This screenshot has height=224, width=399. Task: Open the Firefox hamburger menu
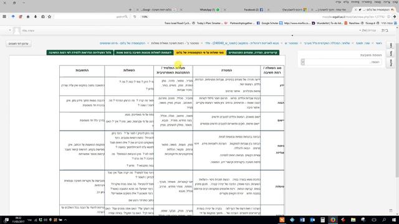4,17
